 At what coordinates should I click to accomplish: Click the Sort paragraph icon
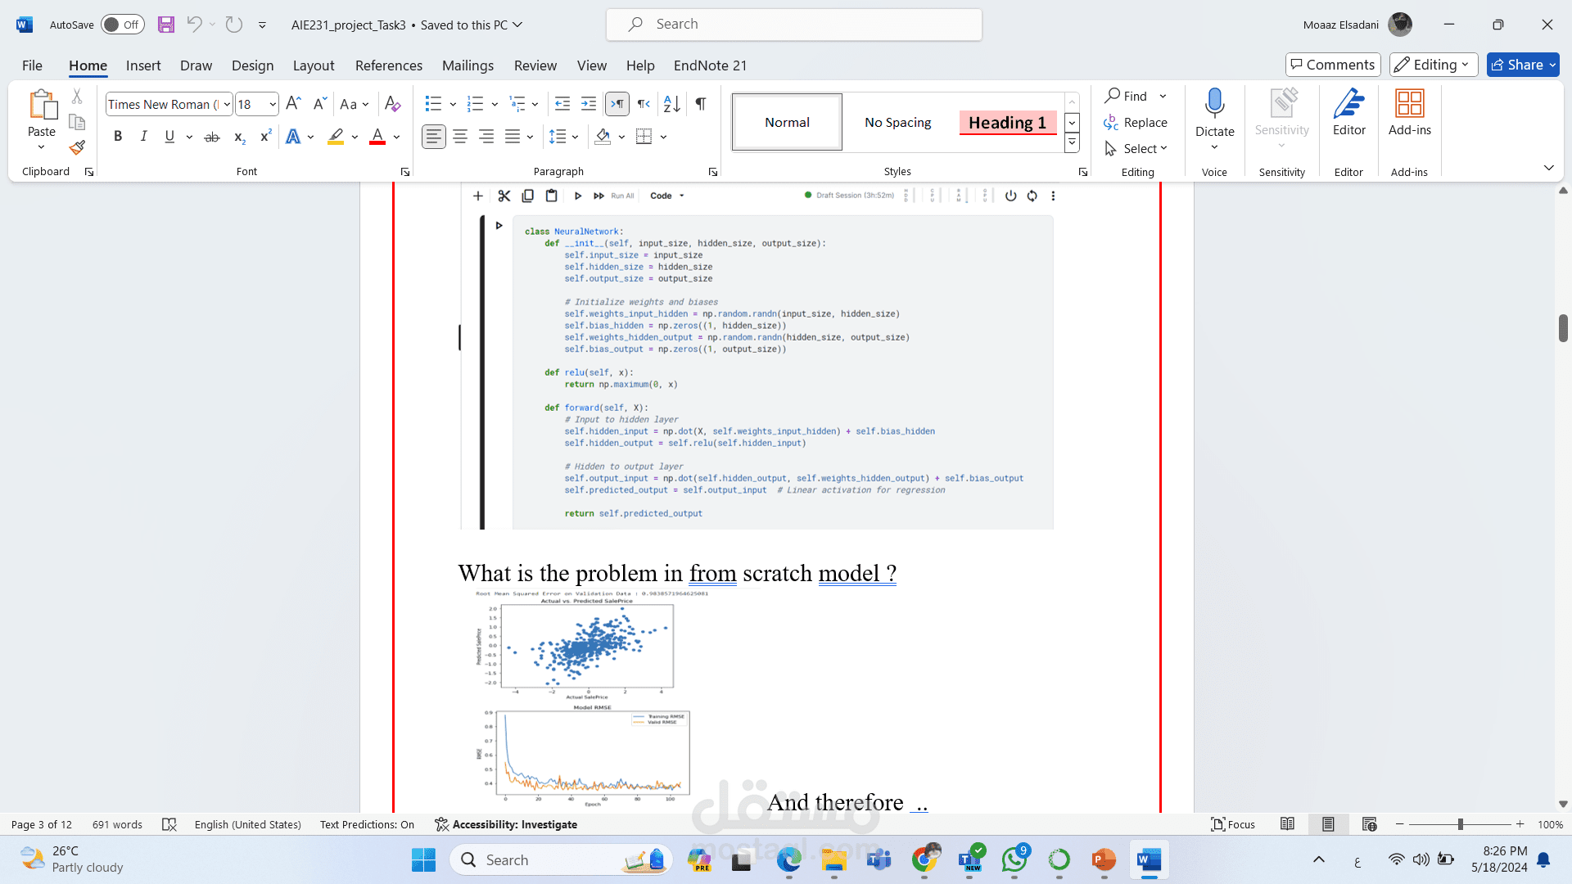(x=671, y=104)
